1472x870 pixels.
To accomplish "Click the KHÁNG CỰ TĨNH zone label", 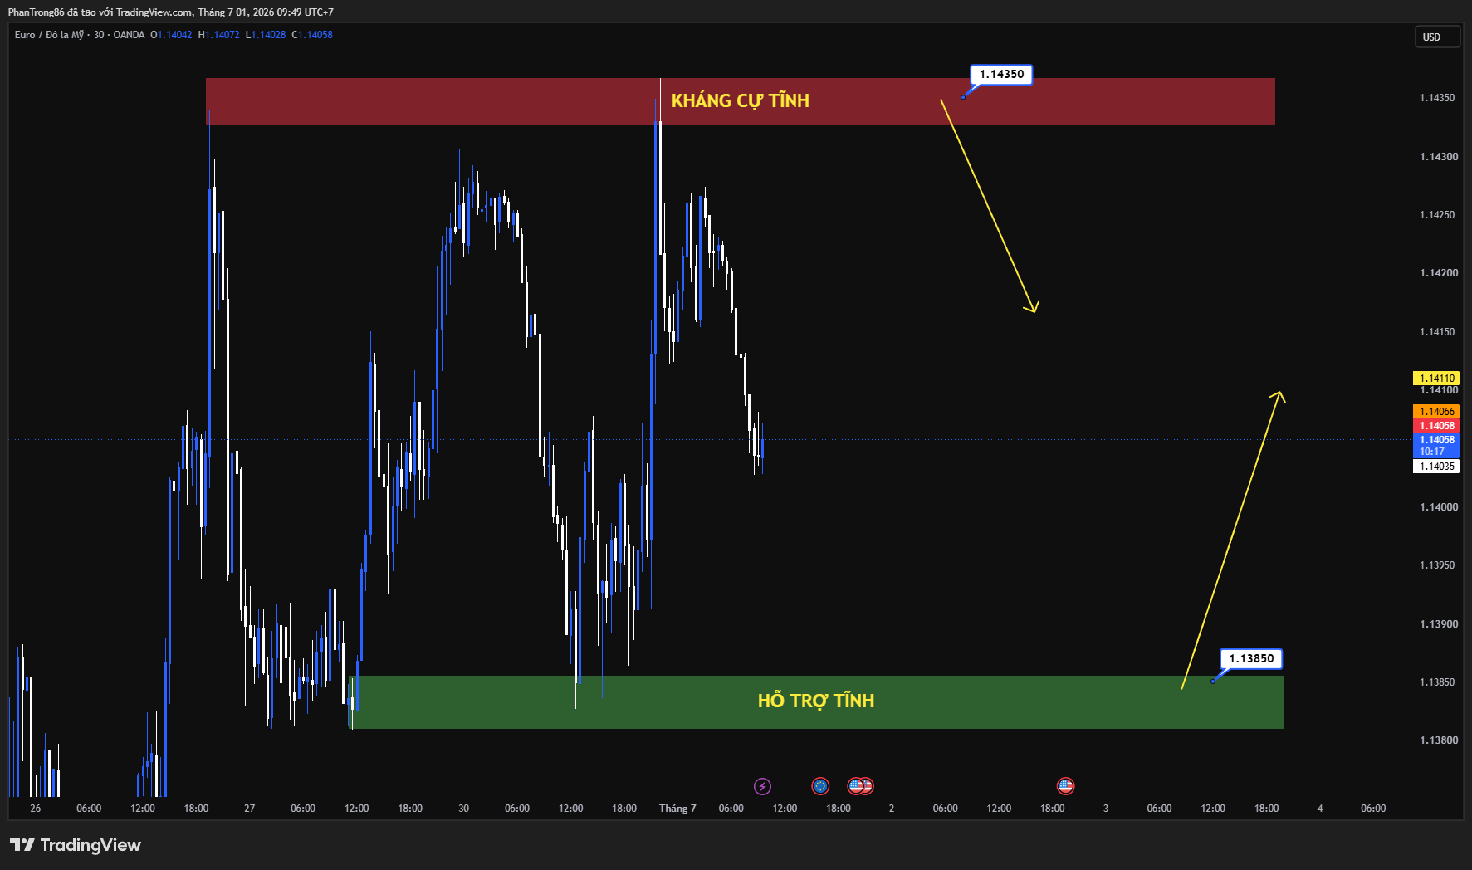I will coord(740,100).
